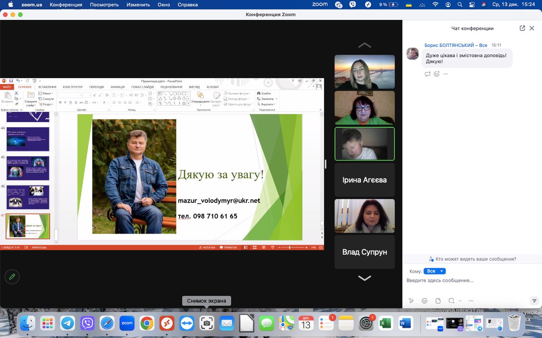This screenshot has height=338, width=542.
Task: Add emoji reaction to Boris's message
Action: point(437,74)
